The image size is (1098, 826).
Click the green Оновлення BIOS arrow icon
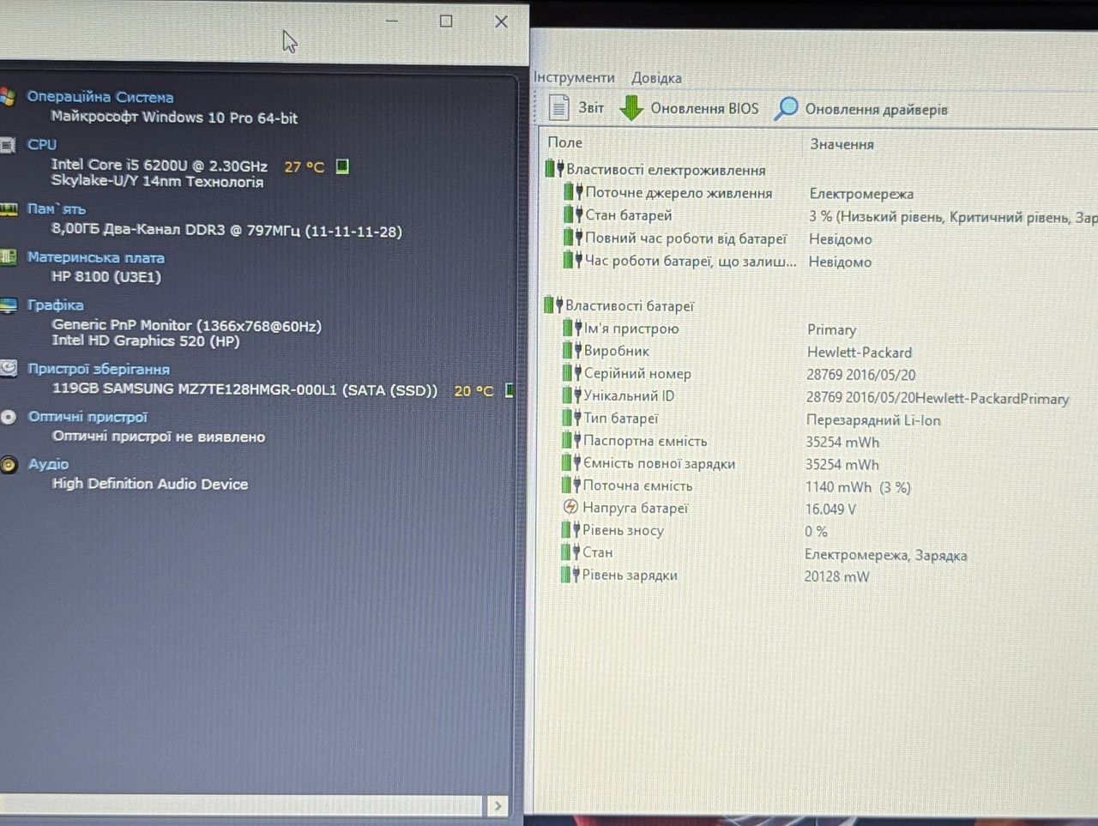[x=631, y=108]
